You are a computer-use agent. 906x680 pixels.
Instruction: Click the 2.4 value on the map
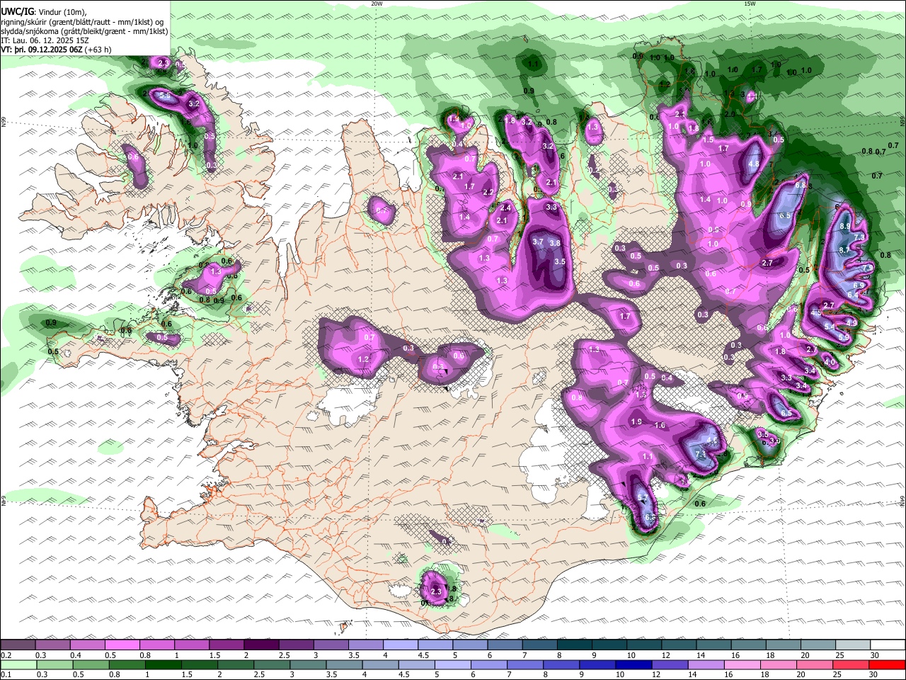(505, 208)
